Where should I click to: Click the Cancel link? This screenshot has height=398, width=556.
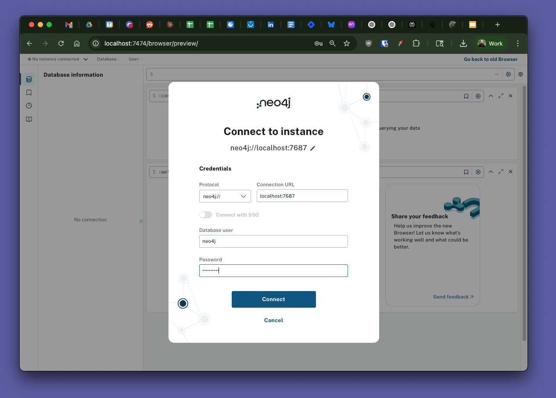(x=273, y=320)
